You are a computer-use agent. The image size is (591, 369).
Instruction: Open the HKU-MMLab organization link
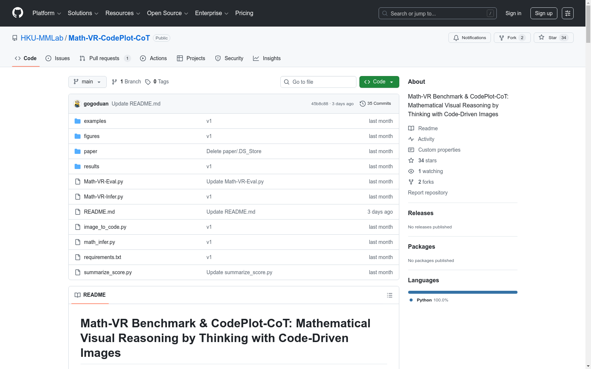tap(42, 38)
